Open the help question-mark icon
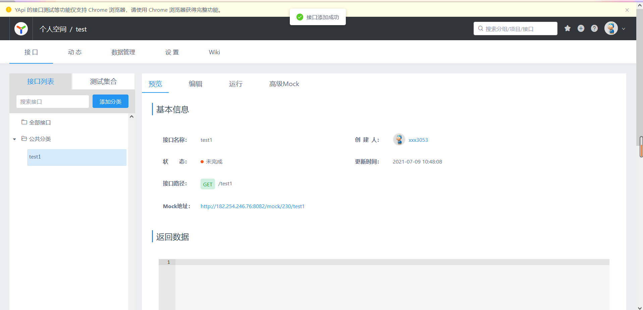The height and width of the screenshot is (310, 643). click(x=594, y=28)
